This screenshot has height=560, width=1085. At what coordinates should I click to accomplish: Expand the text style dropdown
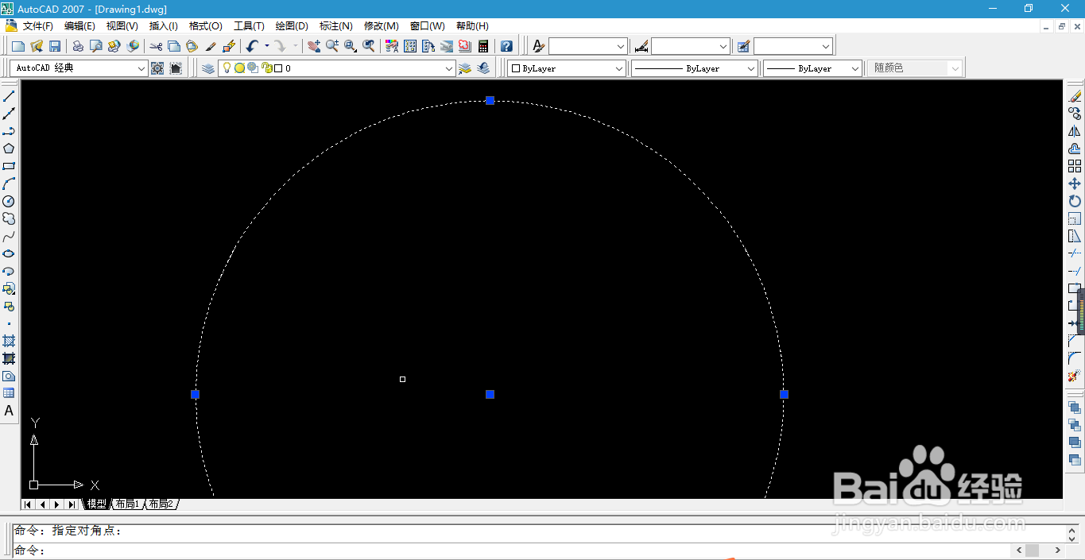[x=621, y=47]
